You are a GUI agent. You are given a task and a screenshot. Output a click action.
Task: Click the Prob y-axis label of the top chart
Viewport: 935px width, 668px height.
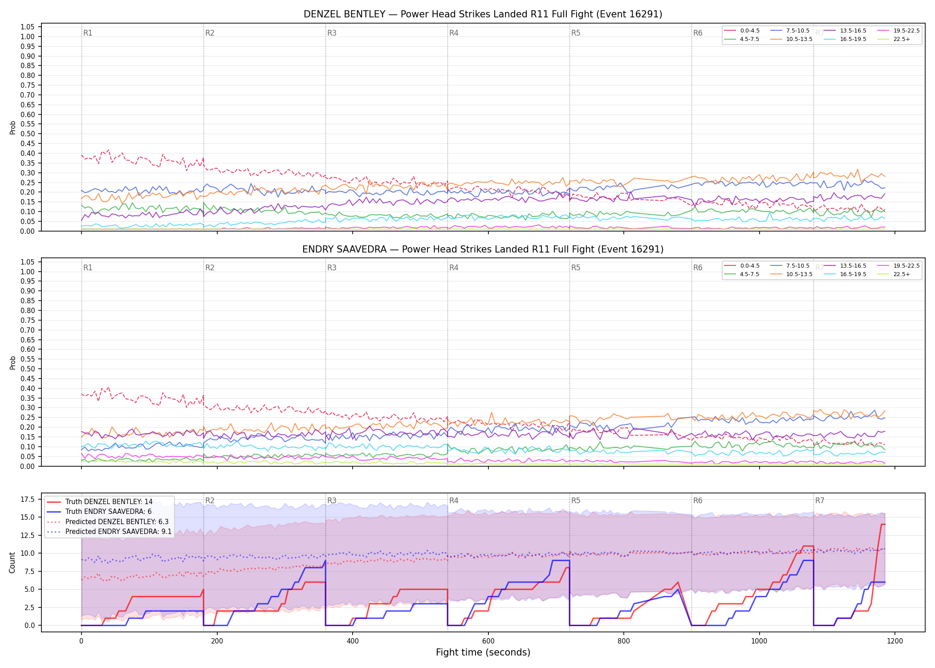[12, 128]
